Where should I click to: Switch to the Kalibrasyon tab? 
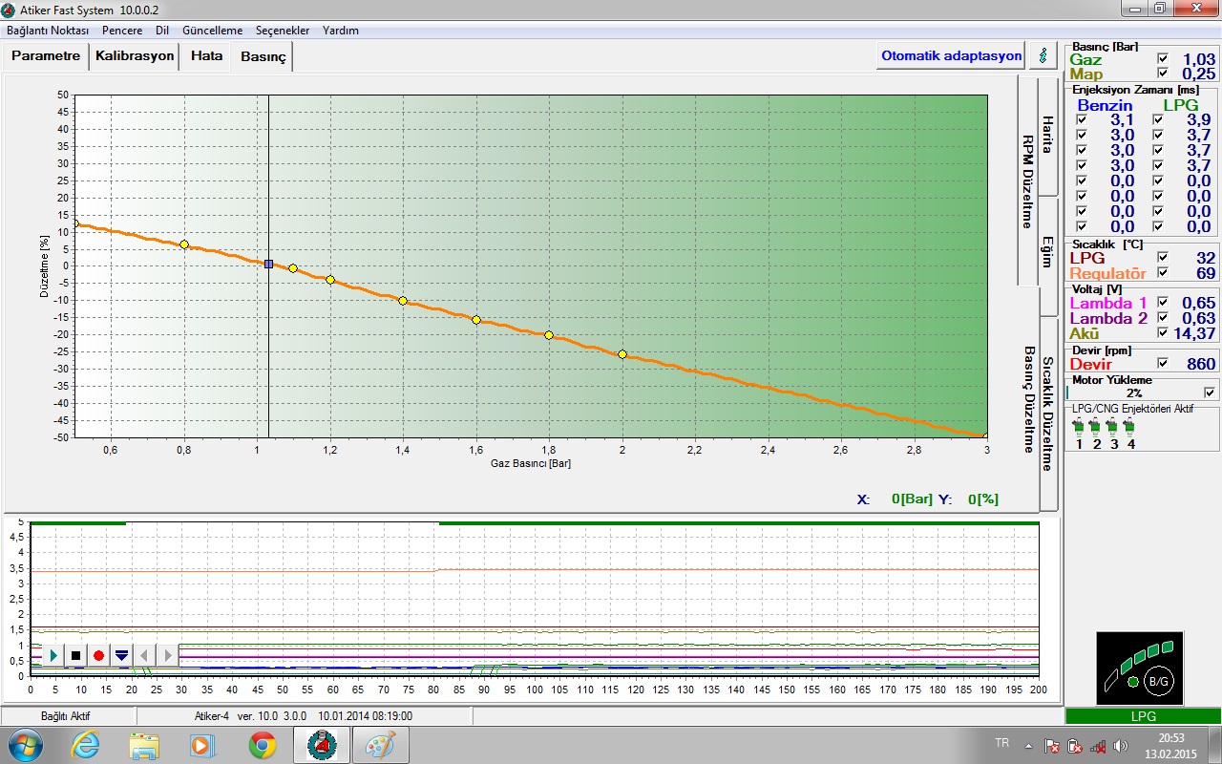point(135,55)
